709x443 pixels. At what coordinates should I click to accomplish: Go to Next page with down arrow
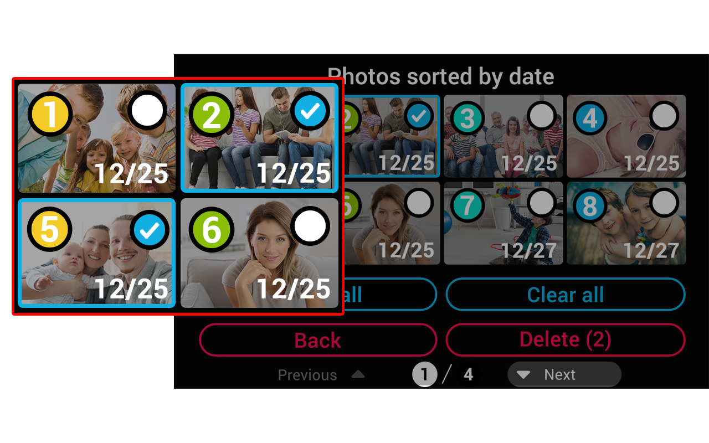pos(564,375)
